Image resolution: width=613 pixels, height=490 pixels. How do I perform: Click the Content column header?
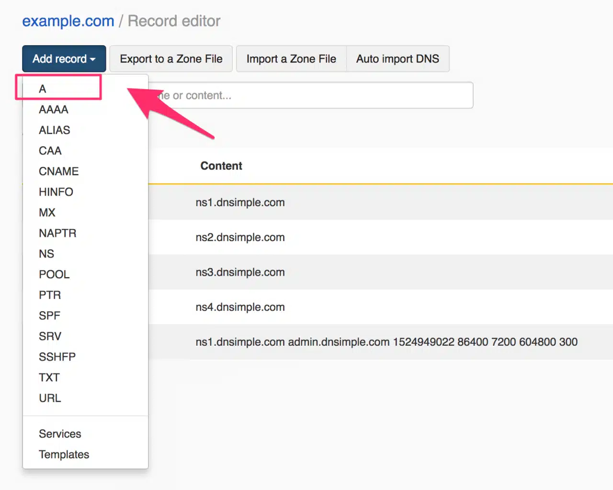click(221, 166)
